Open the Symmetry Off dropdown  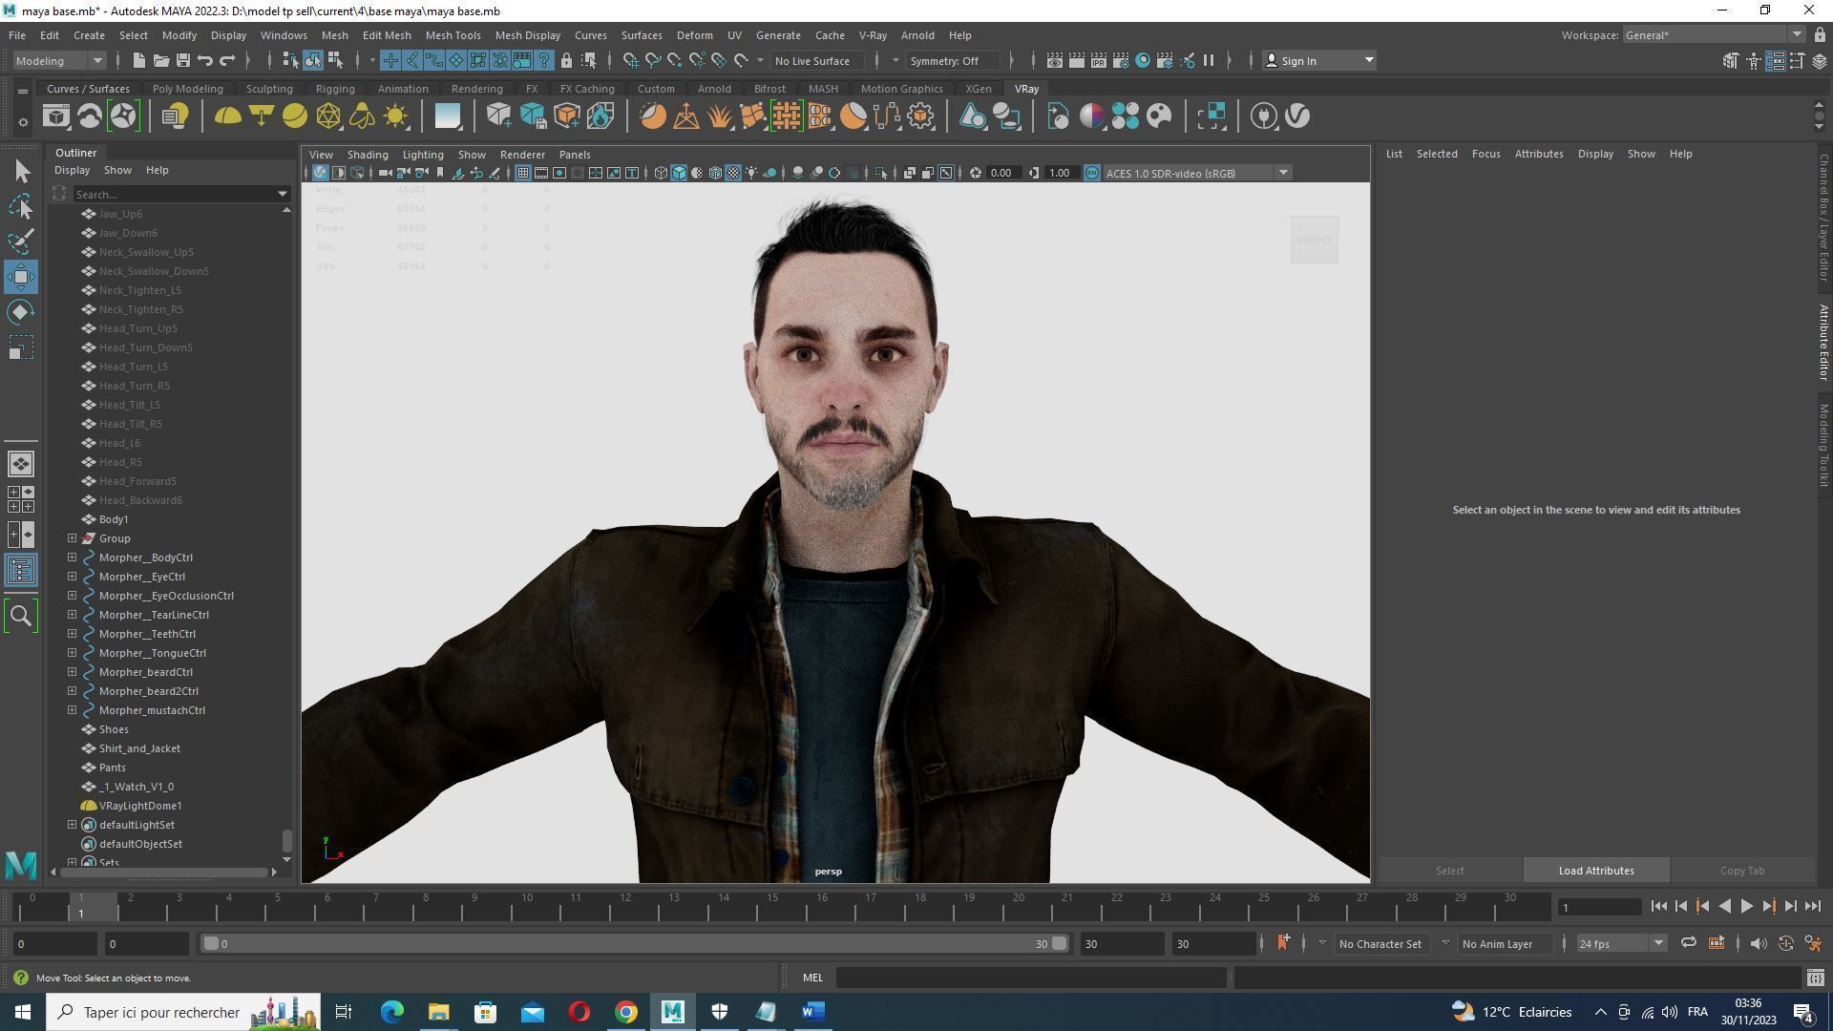(951, 61)
